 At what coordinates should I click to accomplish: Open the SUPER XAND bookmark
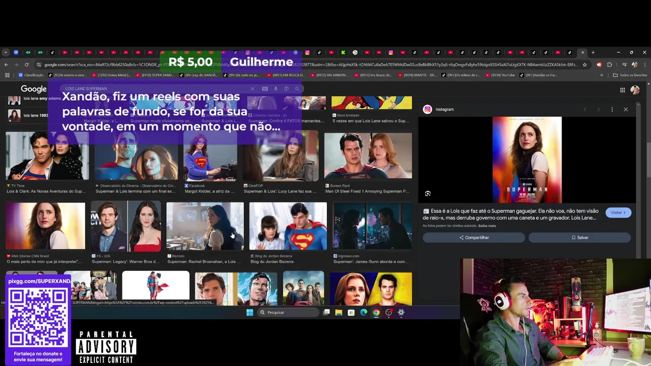click(155, 75)
